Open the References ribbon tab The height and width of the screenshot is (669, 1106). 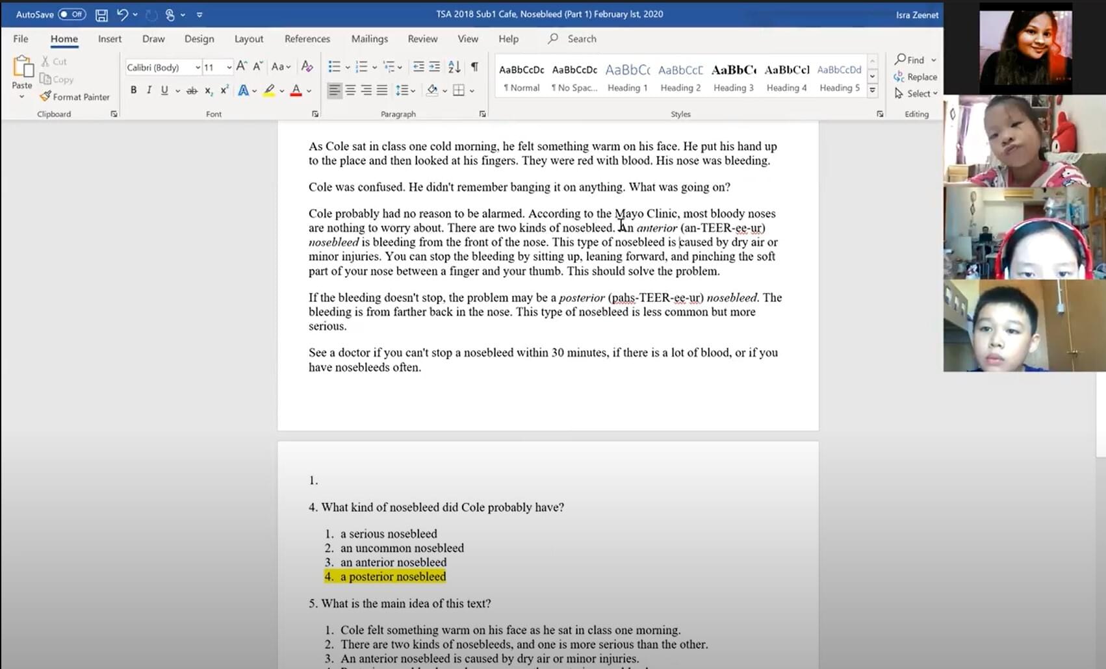[x=307, y=39]
